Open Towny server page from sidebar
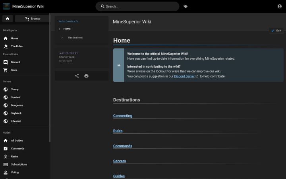The image size is (286, 179). (x=25, y=89)
